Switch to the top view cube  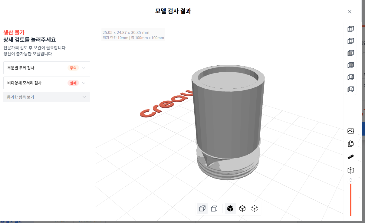coord(350,29)
